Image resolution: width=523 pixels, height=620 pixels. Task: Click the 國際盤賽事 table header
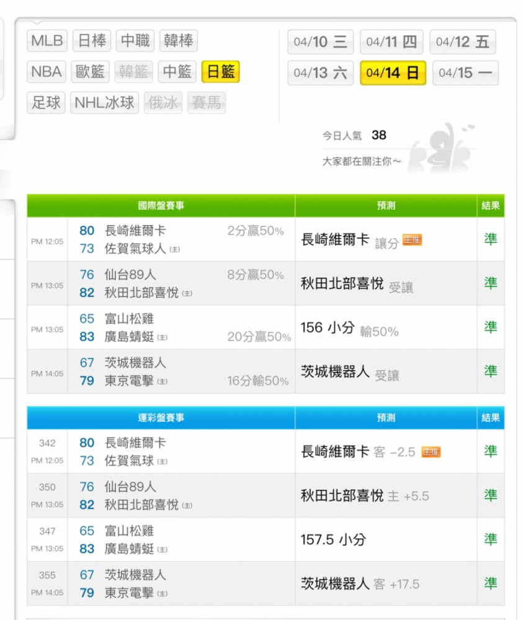(x=161, y=206)
